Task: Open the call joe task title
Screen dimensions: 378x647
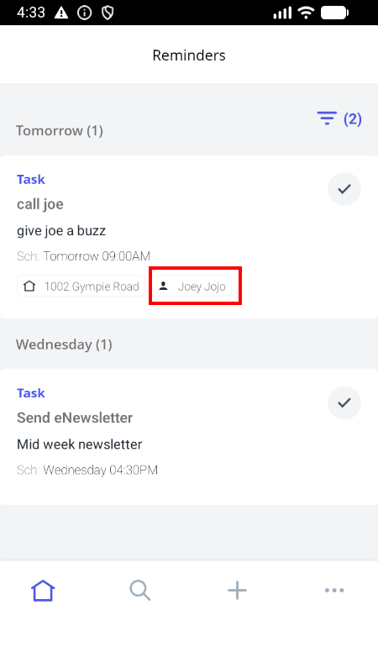Action: (40, 204)
